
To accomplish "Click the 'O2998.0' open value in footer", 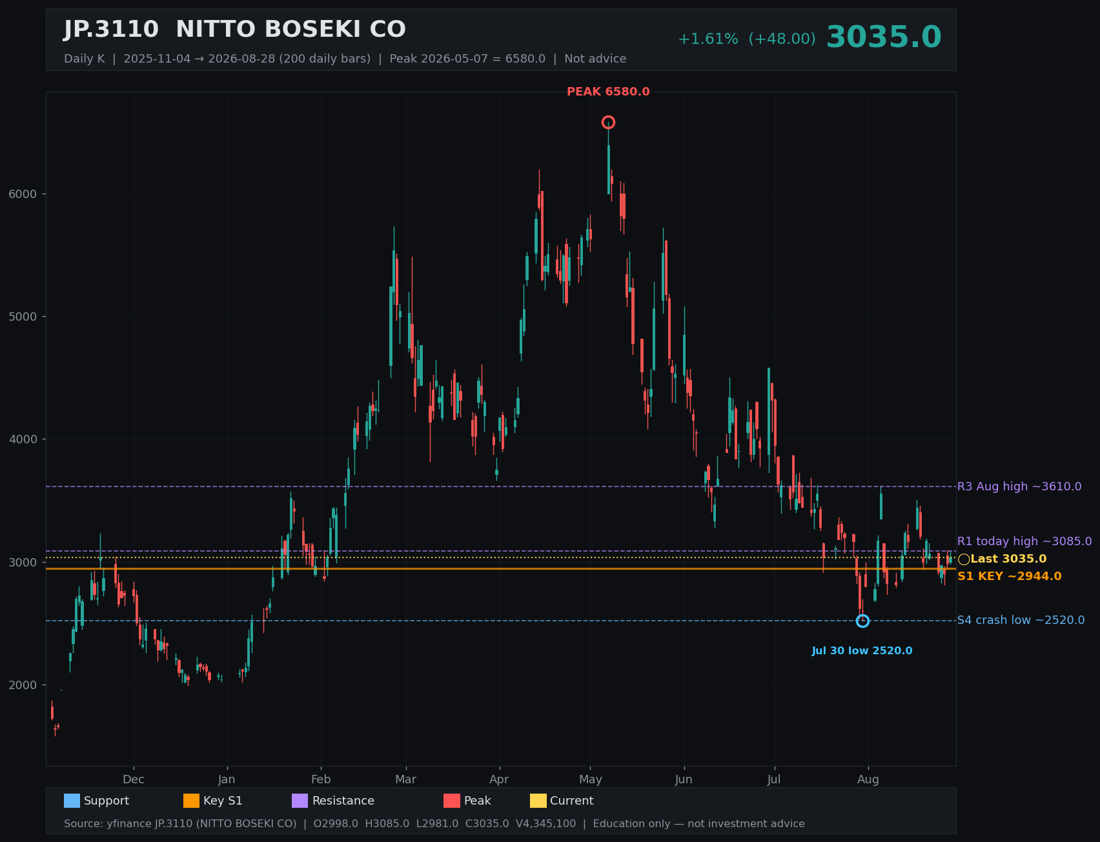I will (x=336, y=824).
